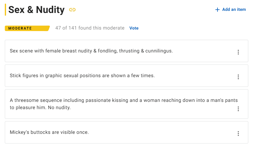Viewport: 254px width, 148px height.
Task: Click the yellow MODERATE severity badge
Action: click(27, 28)
